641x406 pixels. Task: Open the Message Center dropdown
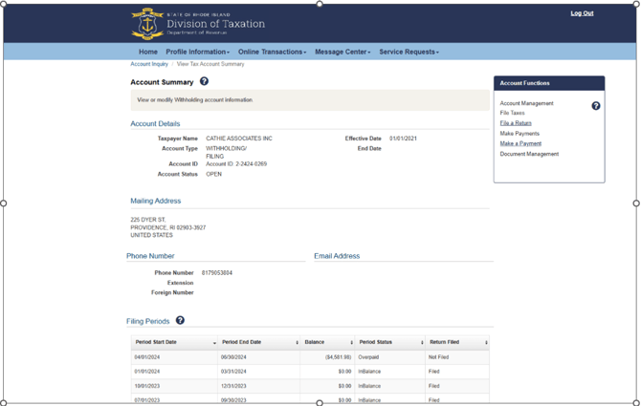343,52
